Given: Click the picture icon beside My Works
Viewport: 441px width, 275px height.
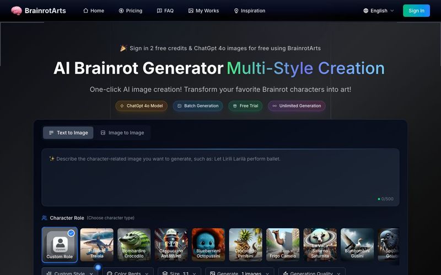Looking at the screenshot, I should point(191,10).
